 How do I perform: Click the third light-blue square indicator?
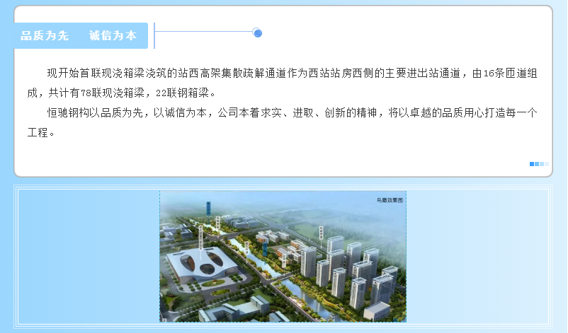click(542, 164)
